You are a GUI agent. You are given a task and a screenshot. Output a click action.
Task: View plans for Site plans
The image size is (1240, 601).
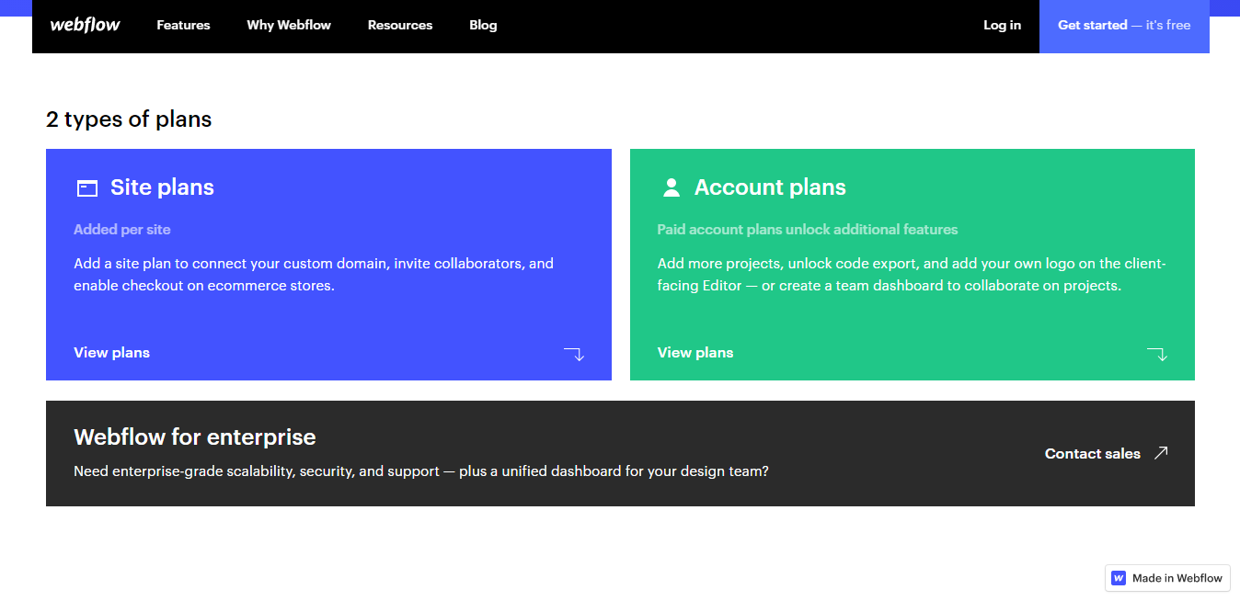click(x=111, y=352)
